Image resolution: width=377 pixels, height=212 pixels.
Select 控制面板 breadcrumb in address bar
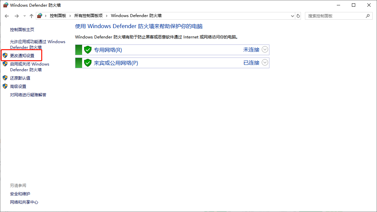point(58,16)
